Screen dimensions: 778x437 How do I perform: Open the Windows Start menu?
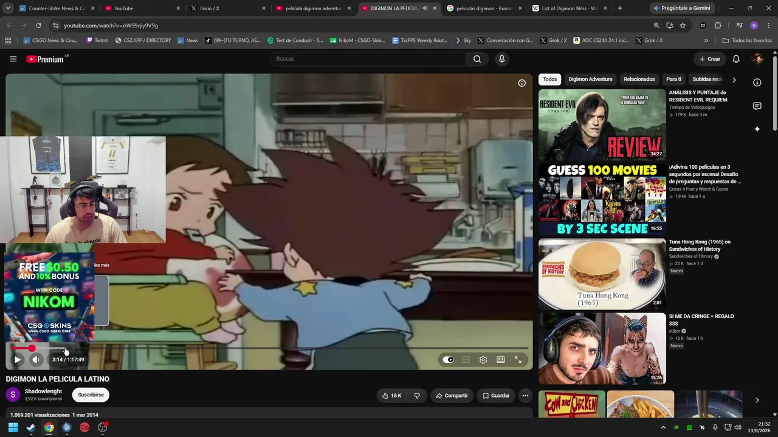click(x=13, y=427)
